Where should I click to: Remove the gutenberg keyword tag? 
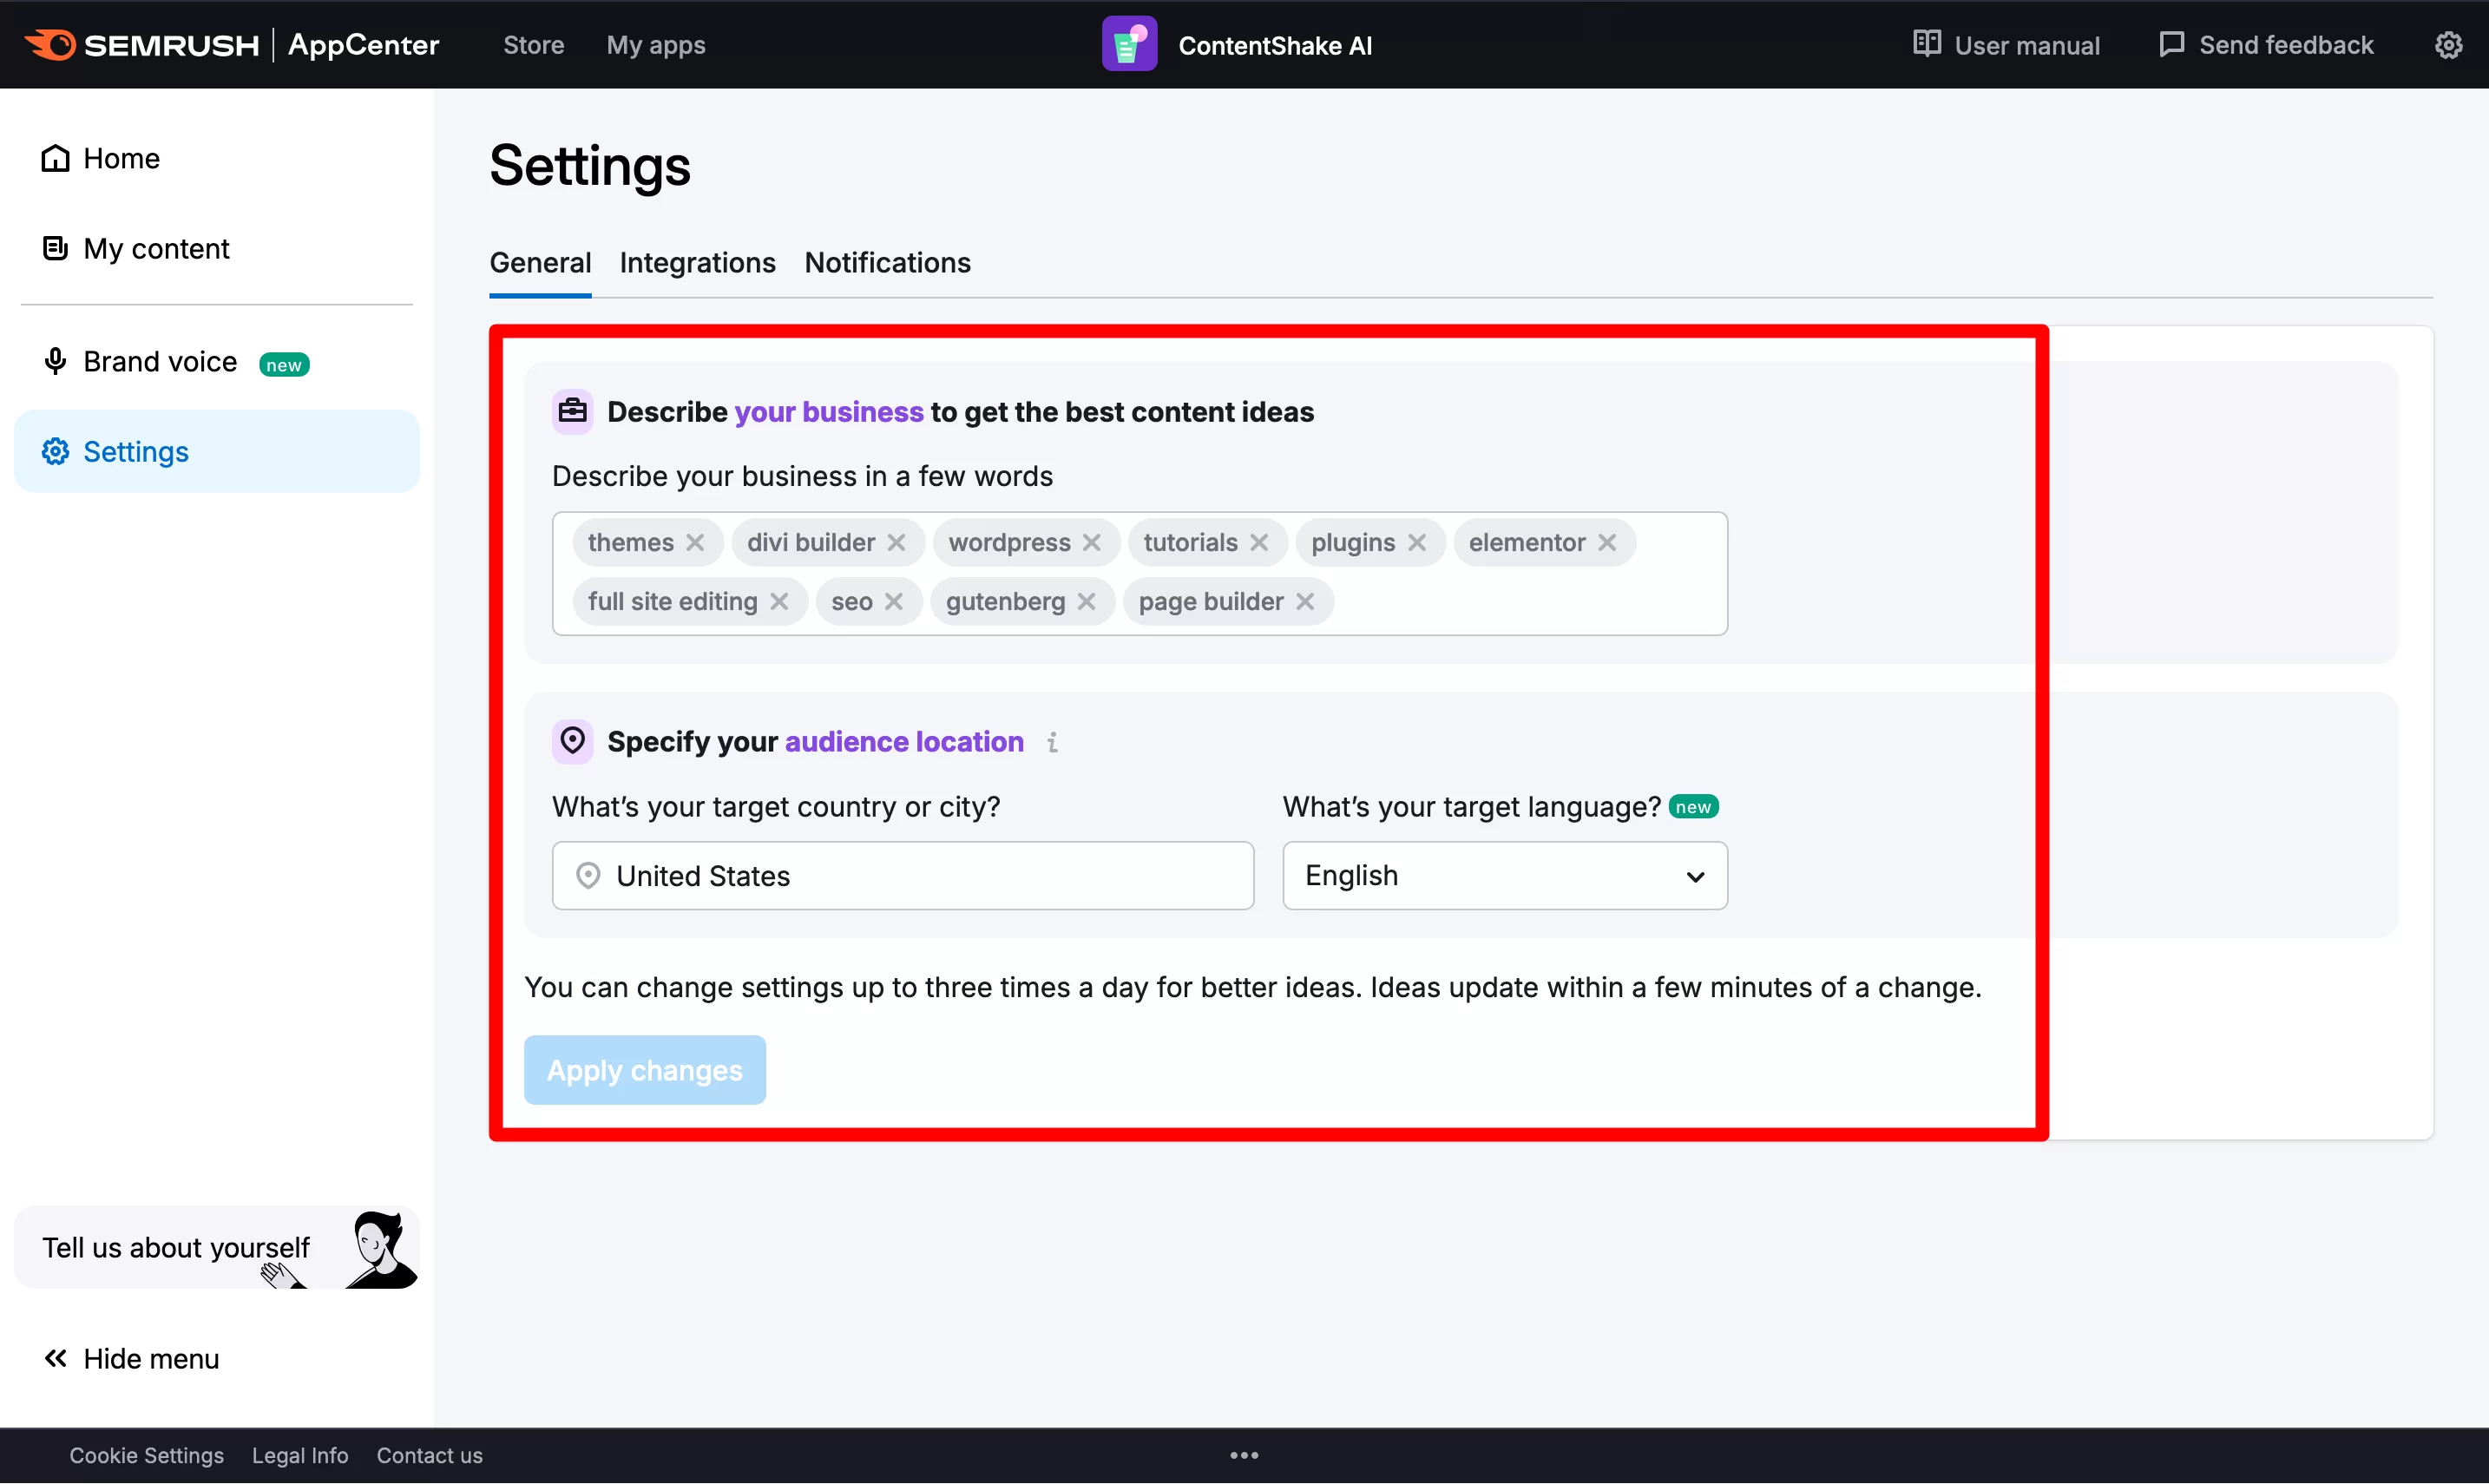coord(1083,602)
